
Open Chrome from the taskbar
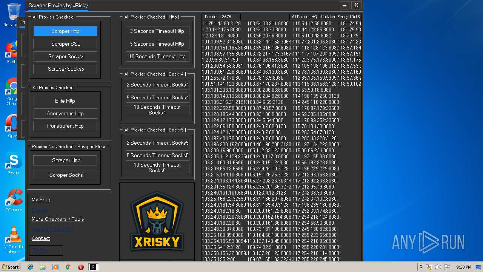click(68, 267)
